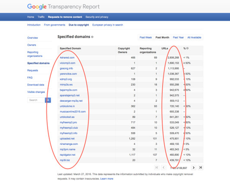Open the ninemanga.com domain link
This screenshot has height=192, width=230.
pyautogui.click(x=69, y=144)
